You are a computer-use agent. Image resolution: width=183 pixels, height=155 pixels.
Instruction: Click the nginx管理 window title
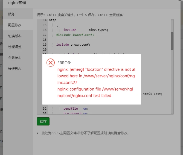(x=18, y=3)
